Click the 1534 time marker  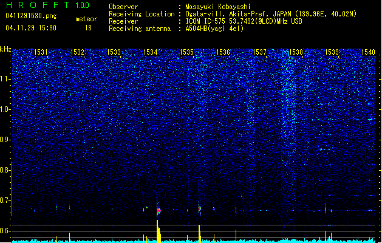151,52
